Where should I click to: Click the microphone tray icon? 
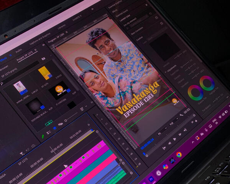[206, 130]
